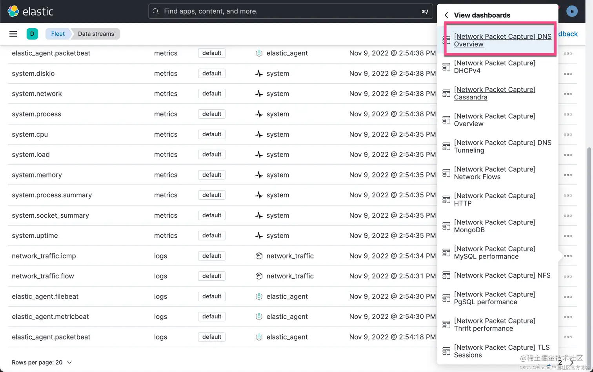Viewport: 593px width, 372px height.
Task: Click timestamp in network_traffic.icmp row
Action: coord(393,256)
